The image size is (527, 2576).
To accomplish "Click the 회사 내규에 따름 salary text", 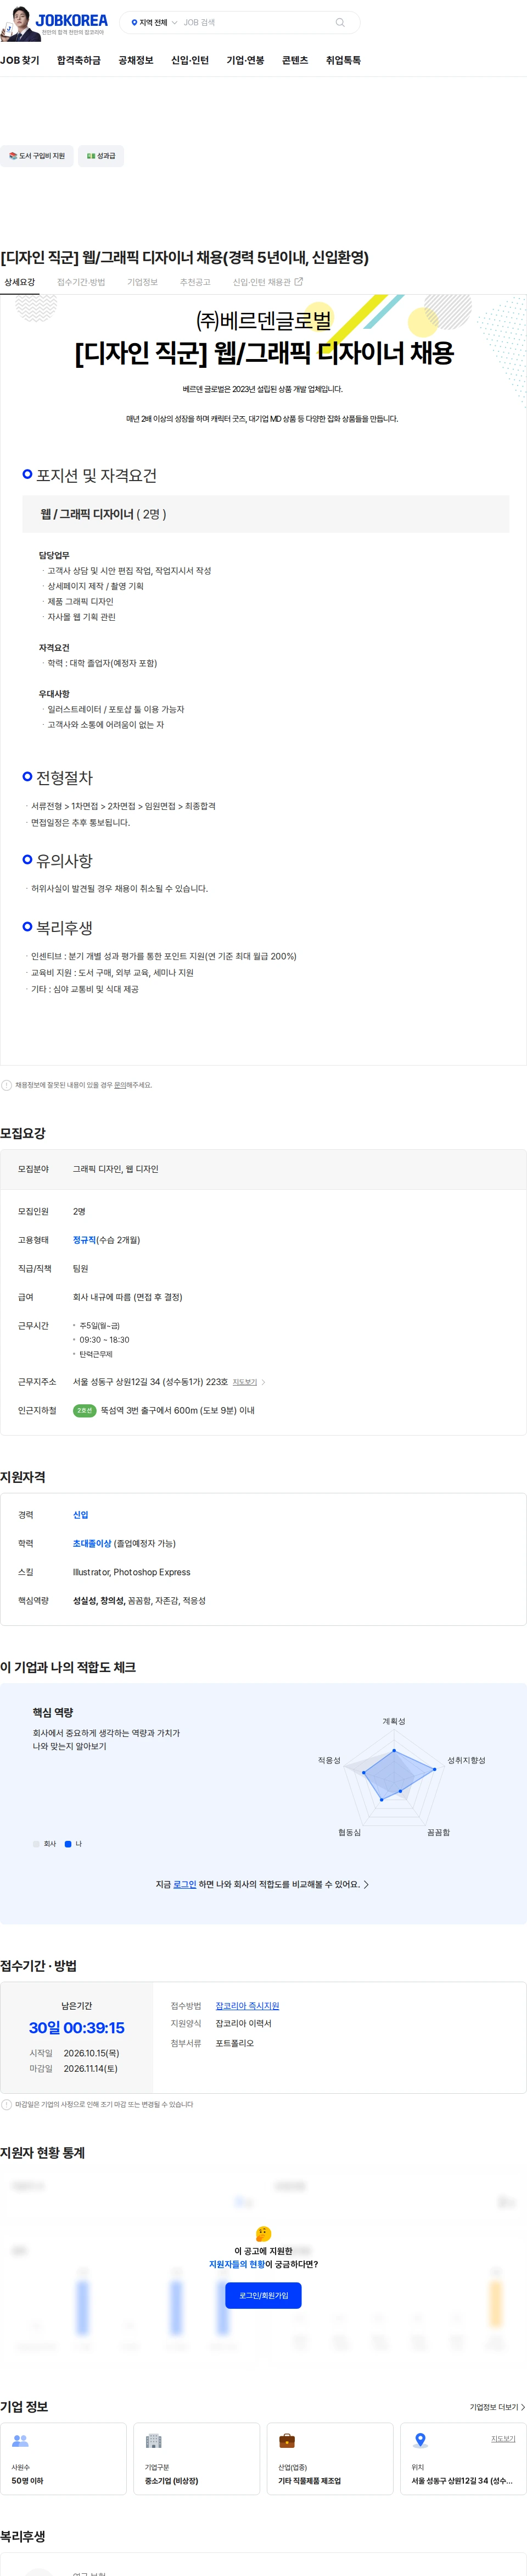I will point(128,1297).
